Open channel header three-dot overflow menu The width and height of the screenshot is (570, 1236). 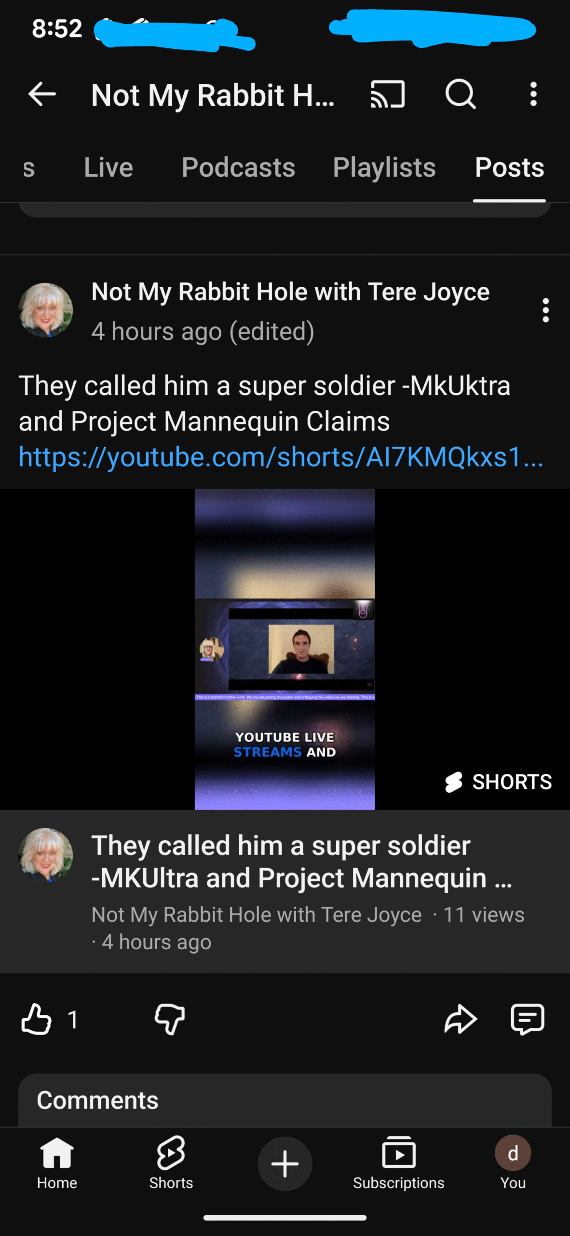coord(533,94)
